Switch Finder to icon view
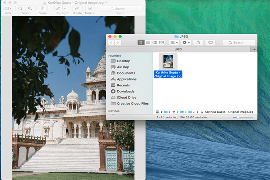The height and width of the screenshot is (180, 270). tap(141, 42)
